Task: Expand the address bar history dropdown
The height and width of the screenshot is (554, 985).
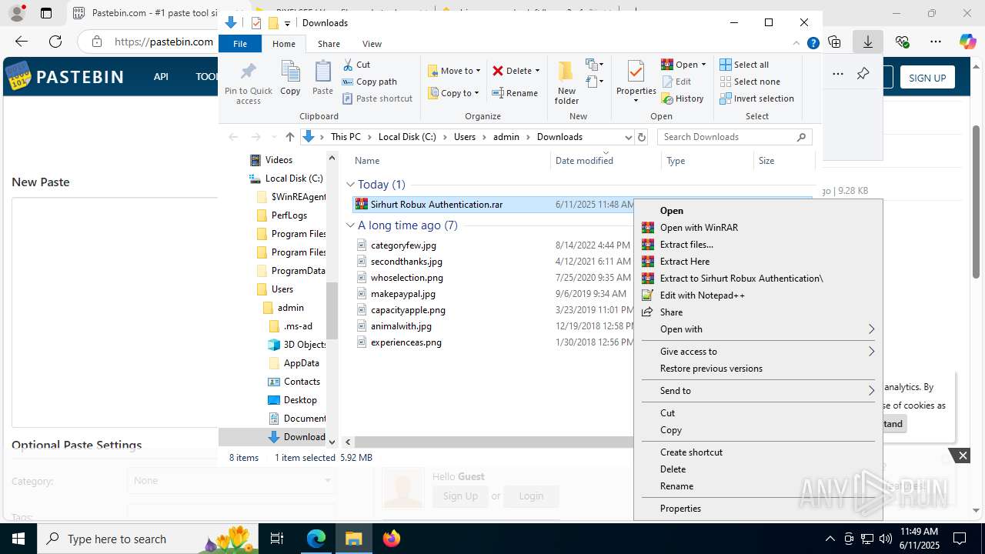Action: (x=628, y=137)
